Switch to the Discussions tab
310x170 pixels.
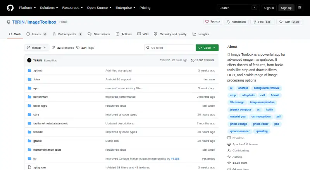(99, 34)
